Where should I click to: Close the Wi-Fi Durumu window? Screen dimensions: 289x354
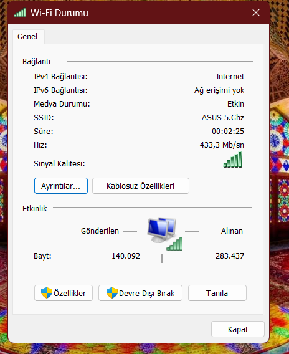click(x=256, y=12)
